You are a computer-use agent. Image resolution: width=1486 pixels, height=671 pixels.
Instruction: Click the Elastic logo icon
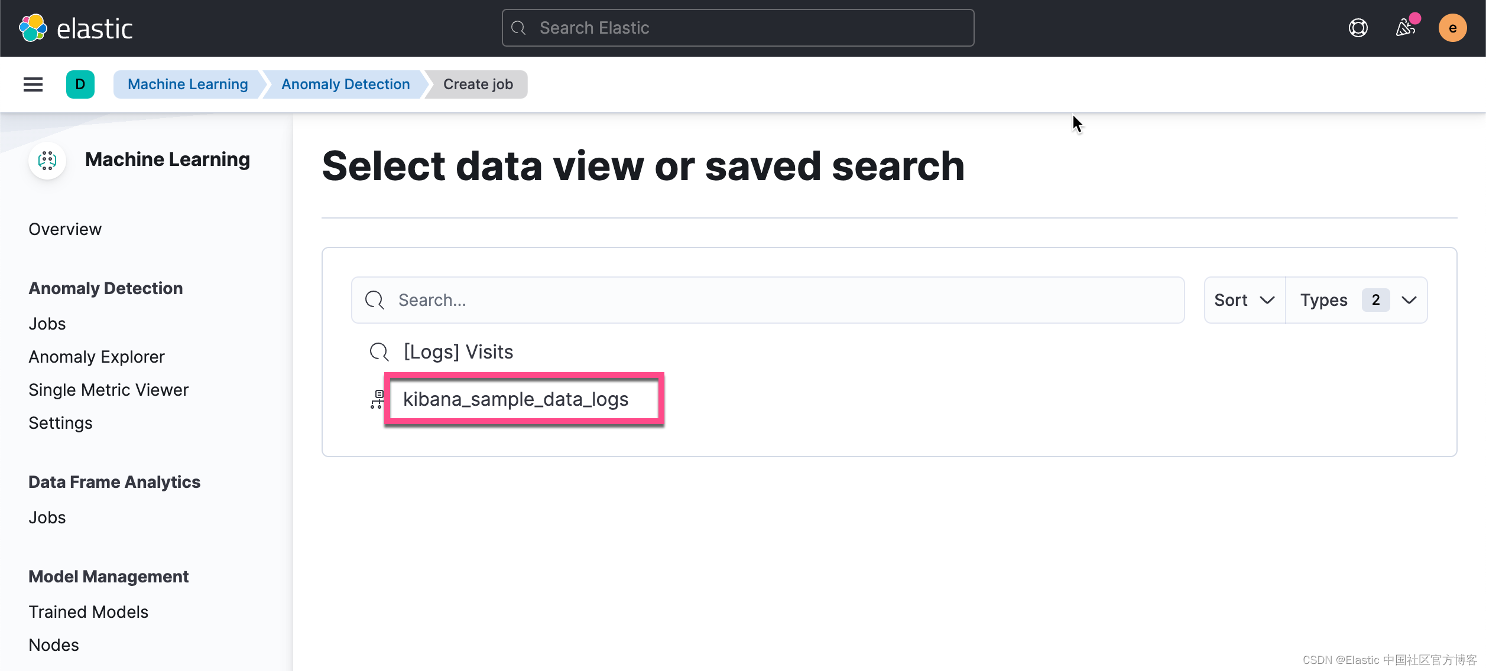click(33, 28)
